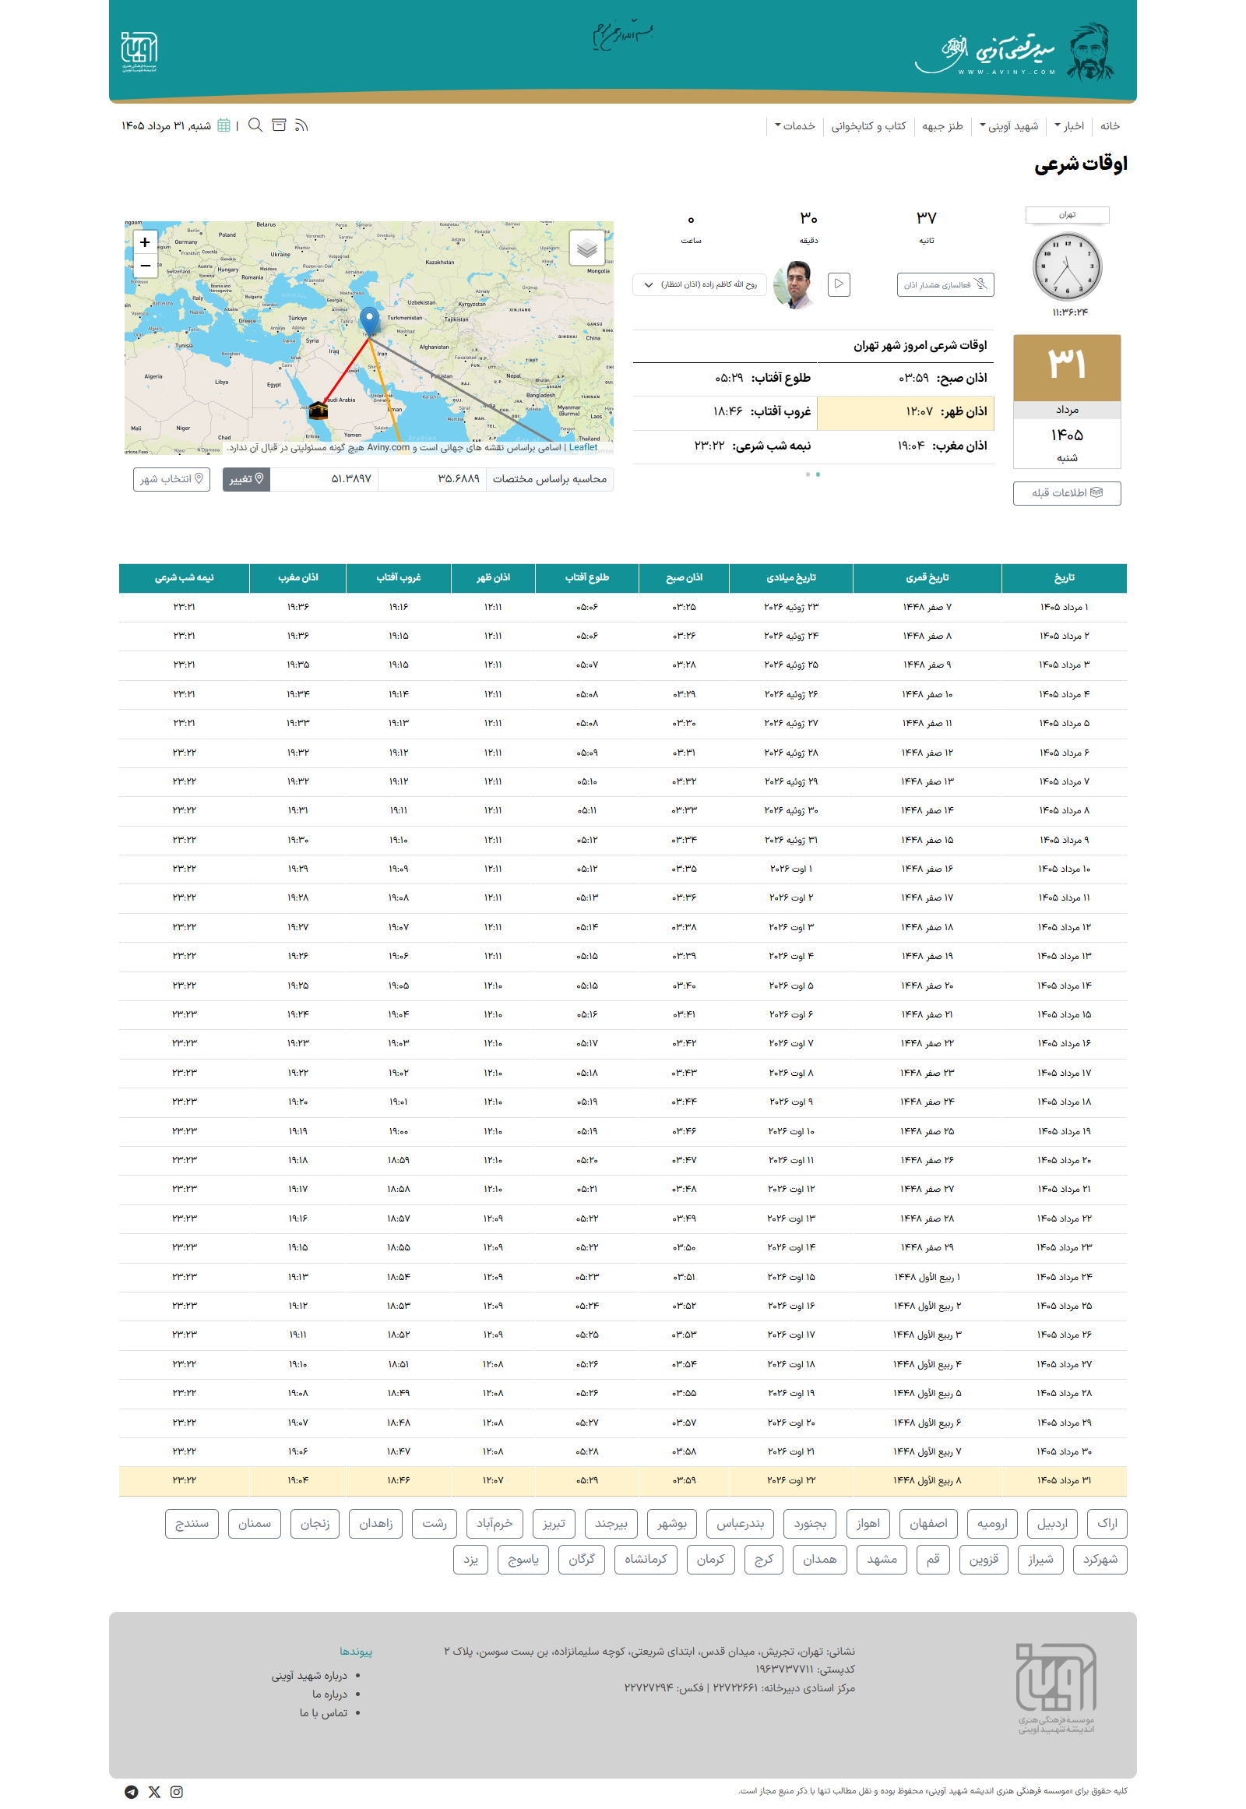Expand the شهید آوینی menu dropdown
Viewport: 1246px width, 1809px height.
[1009, 125]
